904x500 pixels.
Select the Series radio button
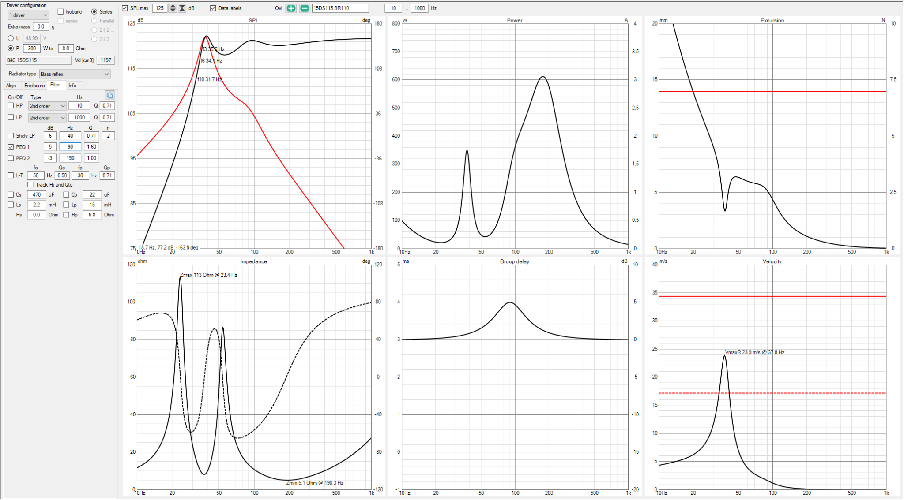[x=94, y=11]
